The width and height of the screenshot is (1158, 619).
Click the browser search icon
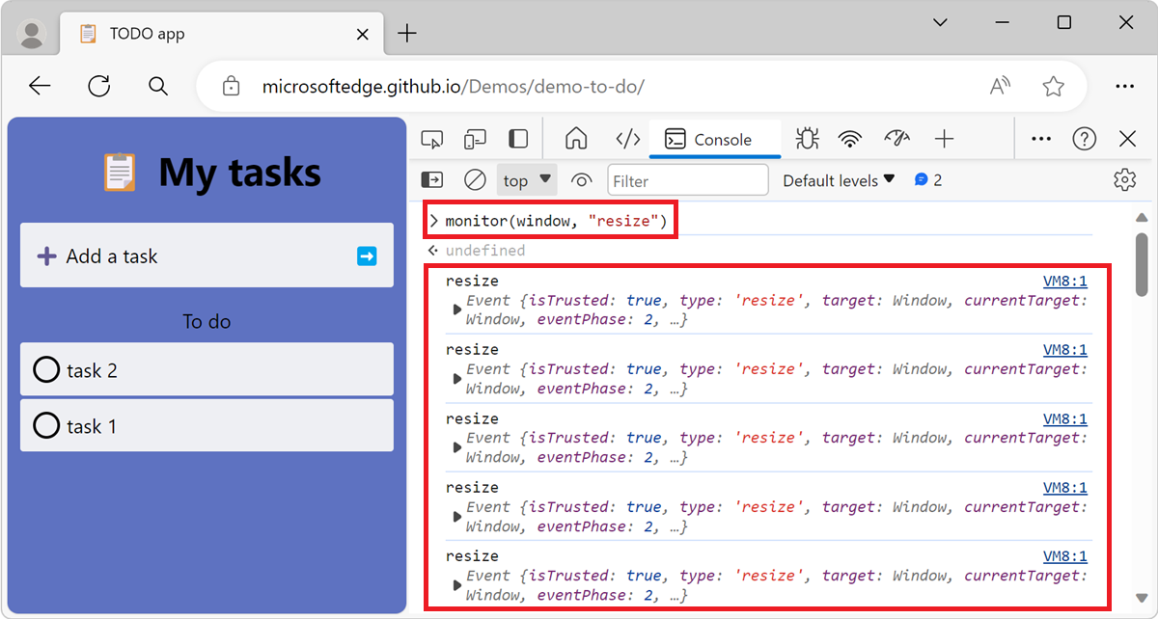158,86
